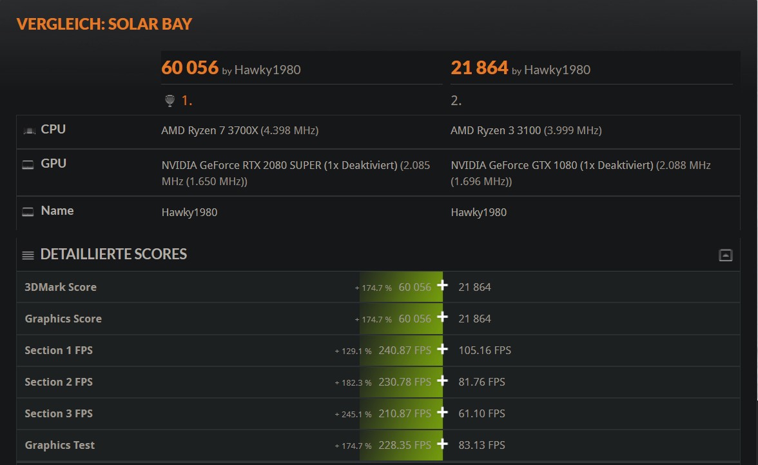Open Hawky1980 profile beside 21 864 score
The height and width of the screenshot is (465, 758).
pyautogui.click(x=557, y=70)
